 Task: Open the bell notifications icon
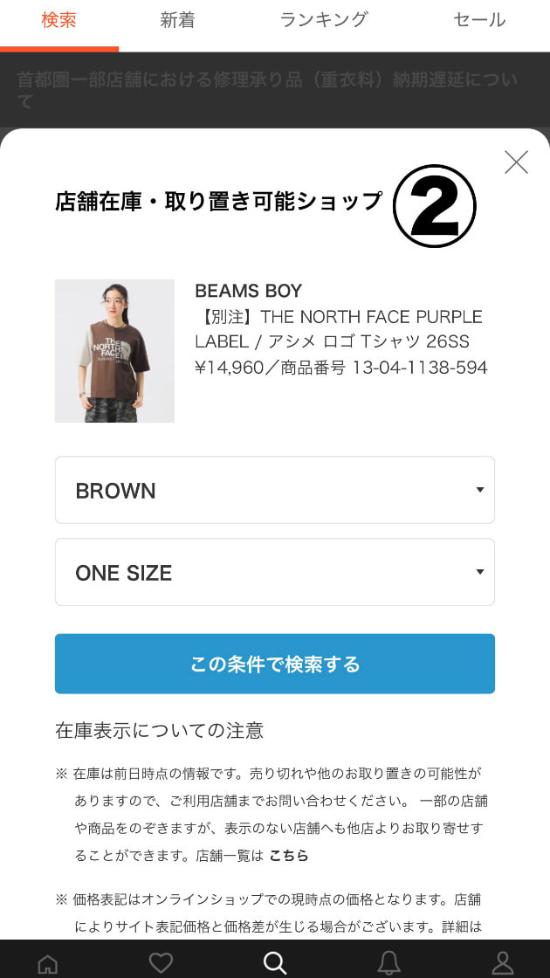pos(388,962)
